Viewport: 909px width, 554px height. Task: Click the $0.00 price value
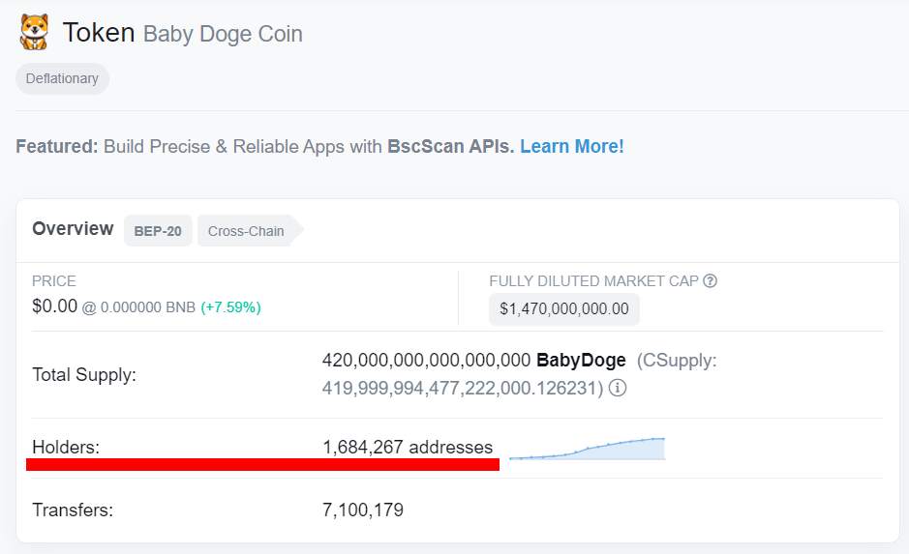pyautogui.click(x=54, y=306)
